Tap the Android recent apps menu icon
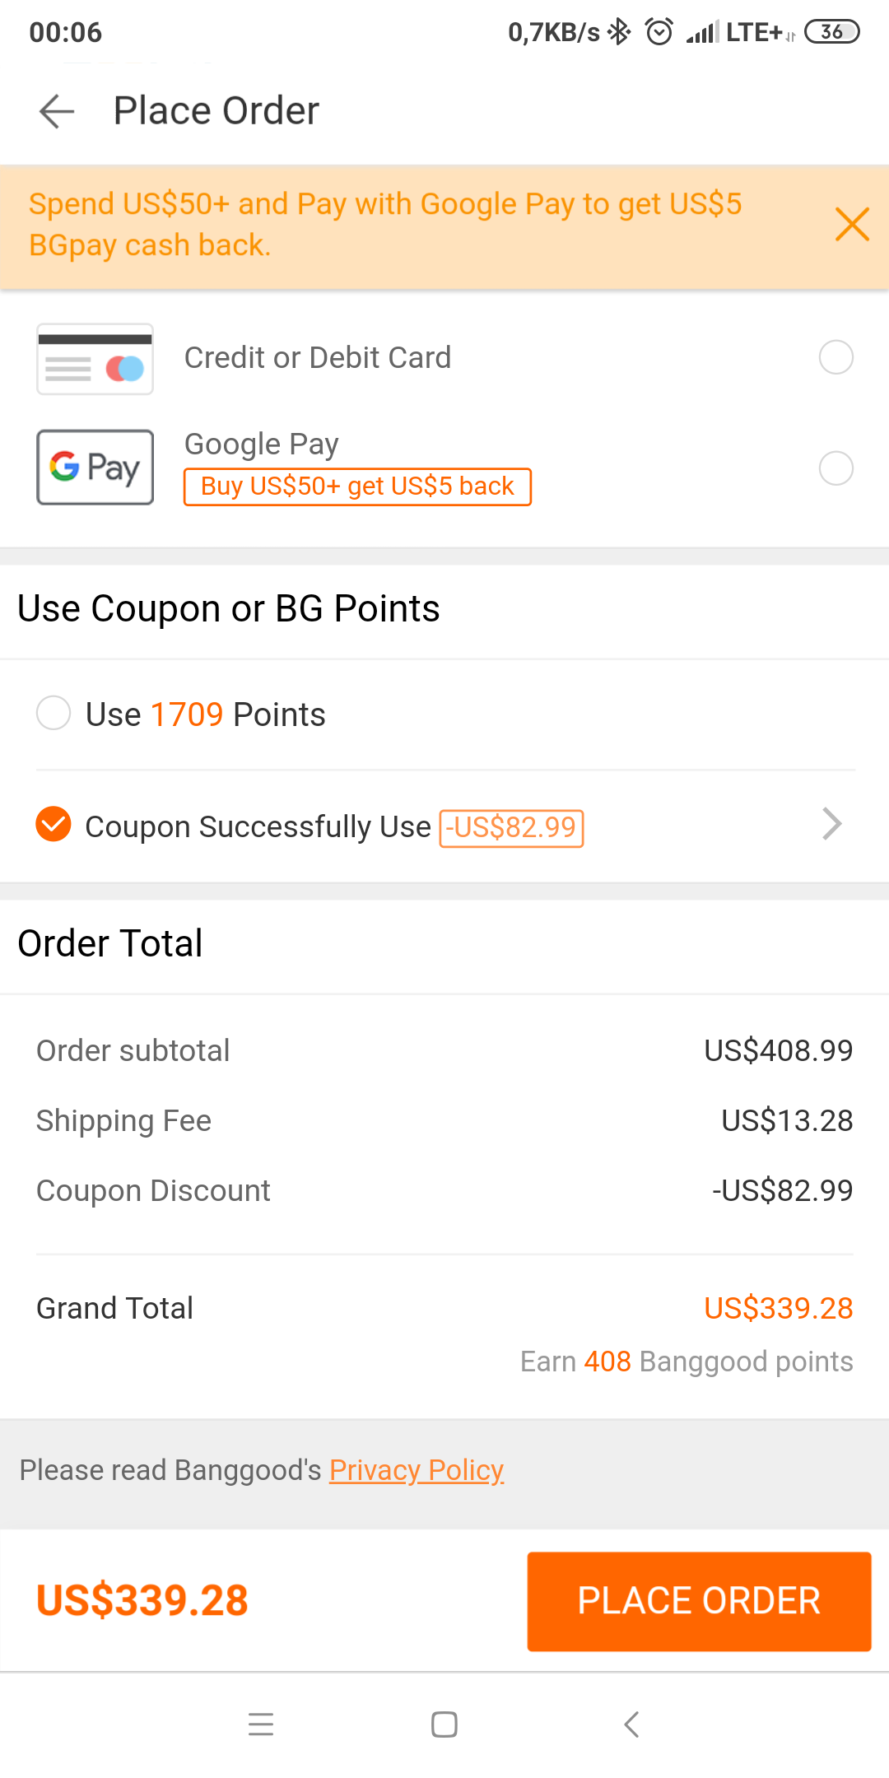The image size is (889, 1778). coord(261,1724)
